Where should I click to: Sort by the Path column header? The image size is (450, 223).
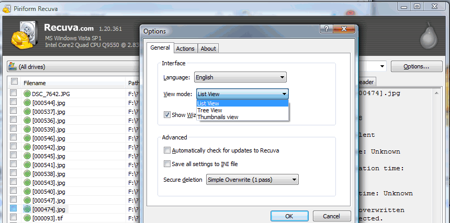click(x=133, y=83)
